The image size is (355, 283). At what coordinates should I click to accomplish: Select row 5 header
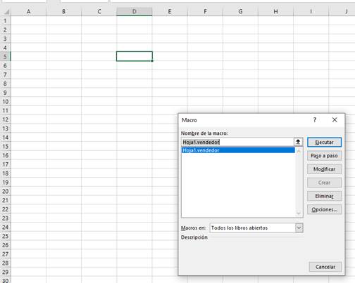5,57
